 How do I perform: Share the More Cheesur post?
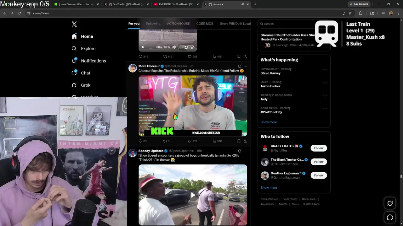pyautogui.click(x=245, y=141)
